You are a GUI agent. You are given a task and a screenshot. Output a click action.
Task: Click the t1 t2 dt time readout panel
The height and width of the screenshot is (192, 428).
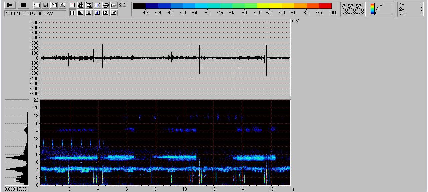[x=411, y=9]
